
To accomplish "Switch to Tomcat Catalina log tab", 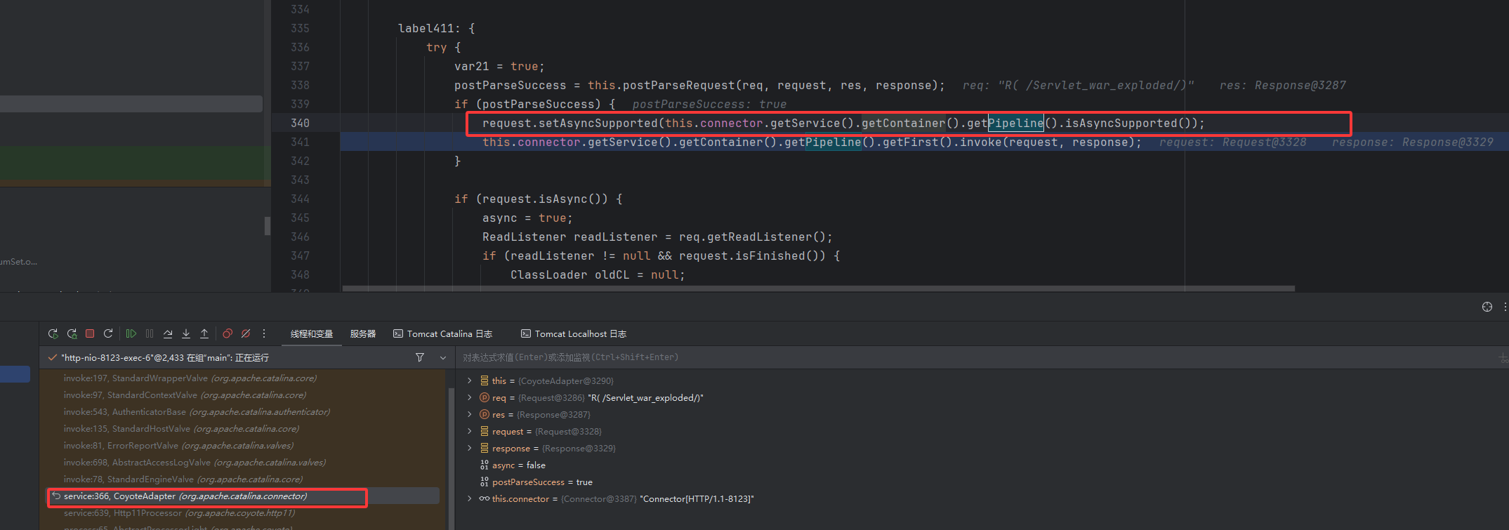I will [x=442, y=334].
